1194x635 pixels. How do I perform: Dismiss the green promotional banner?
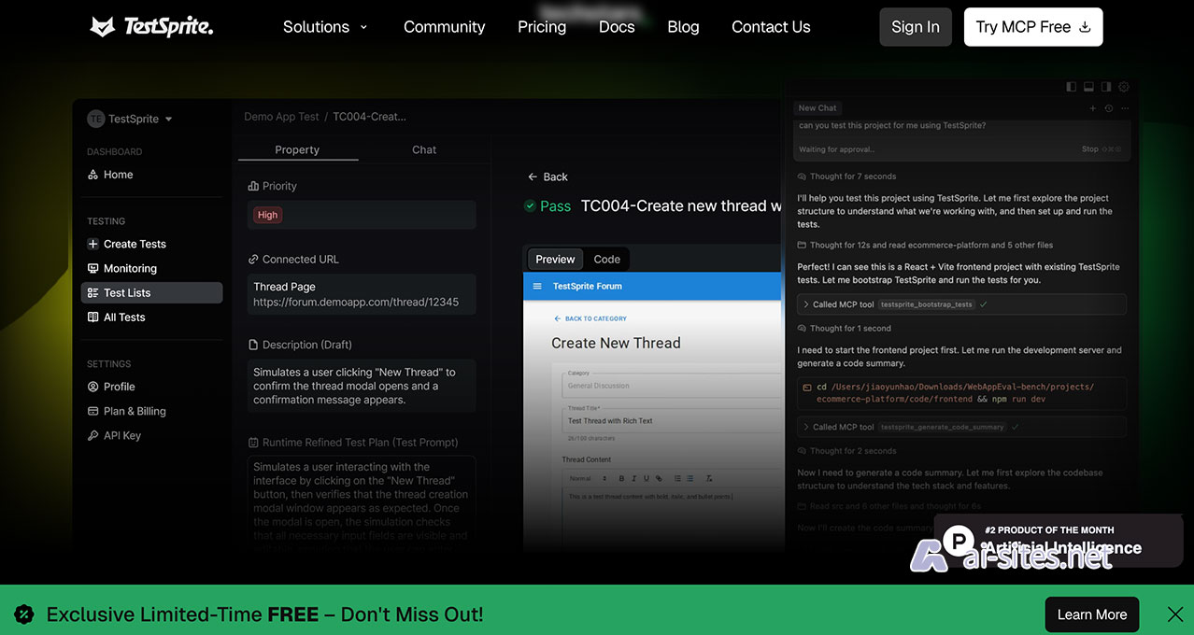coord(1174,614)
